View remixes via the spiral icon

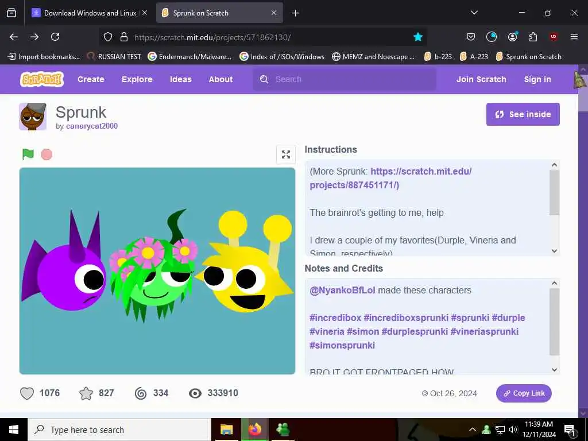pos(141,393)
